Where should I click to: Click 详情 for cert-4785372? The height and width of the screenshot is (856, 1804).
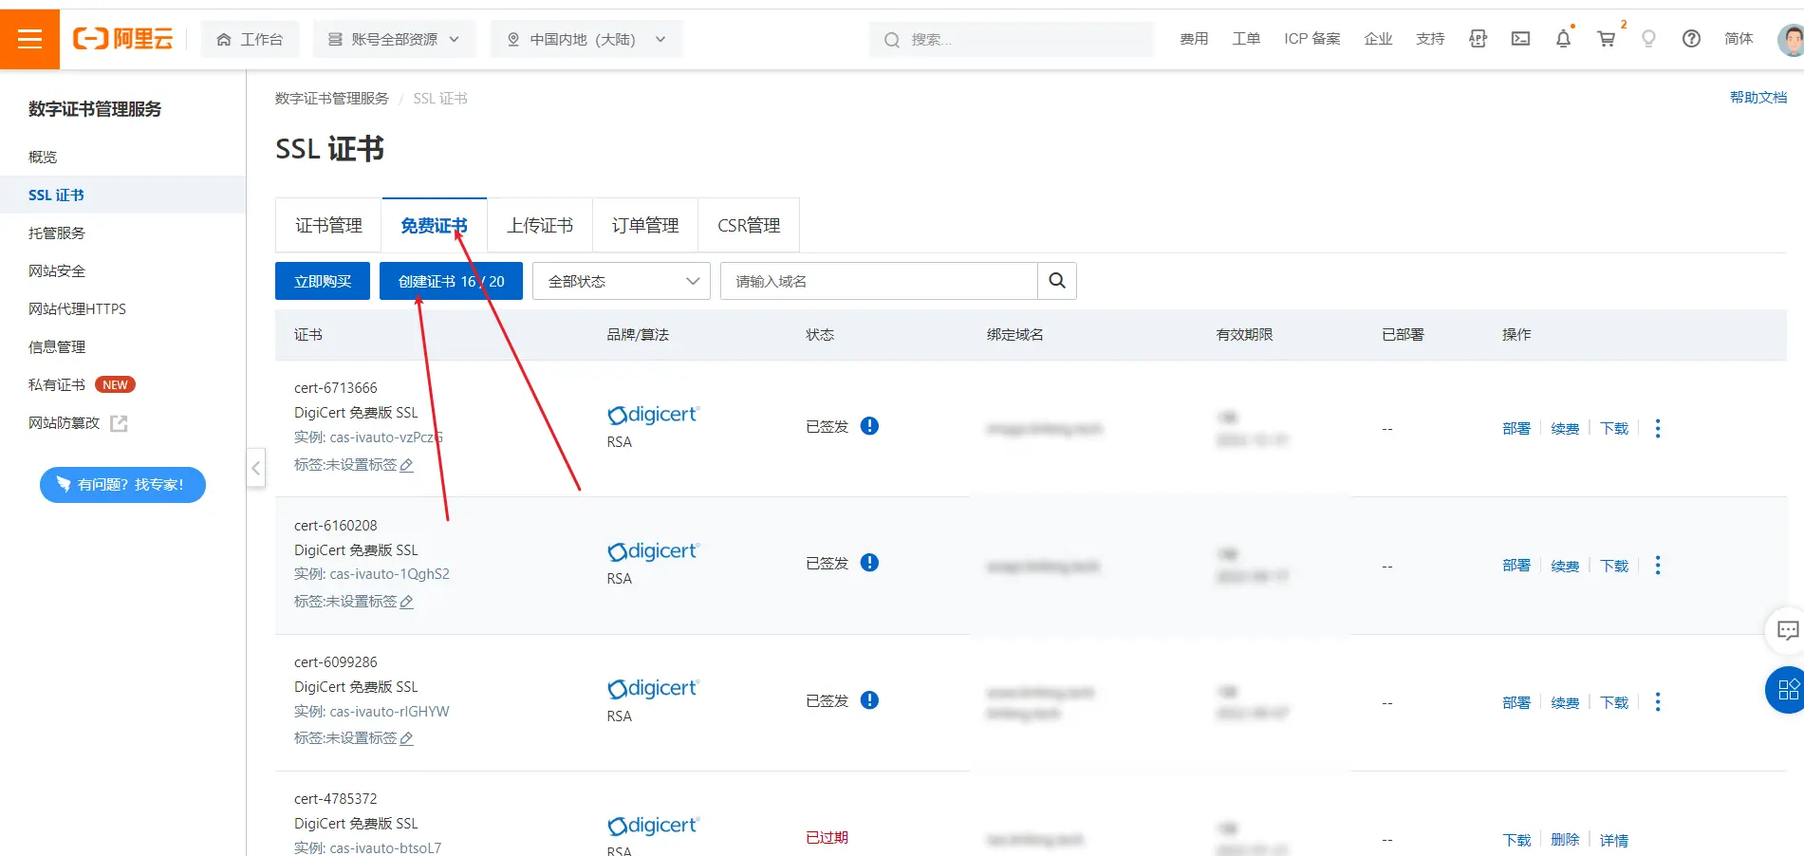pos(1614,840)
